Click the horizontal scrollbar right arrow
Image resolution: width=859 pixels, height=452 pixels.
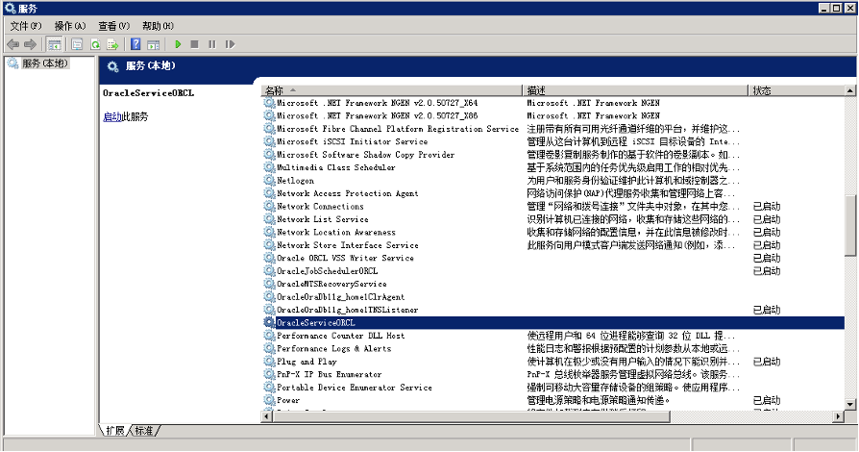838,416
